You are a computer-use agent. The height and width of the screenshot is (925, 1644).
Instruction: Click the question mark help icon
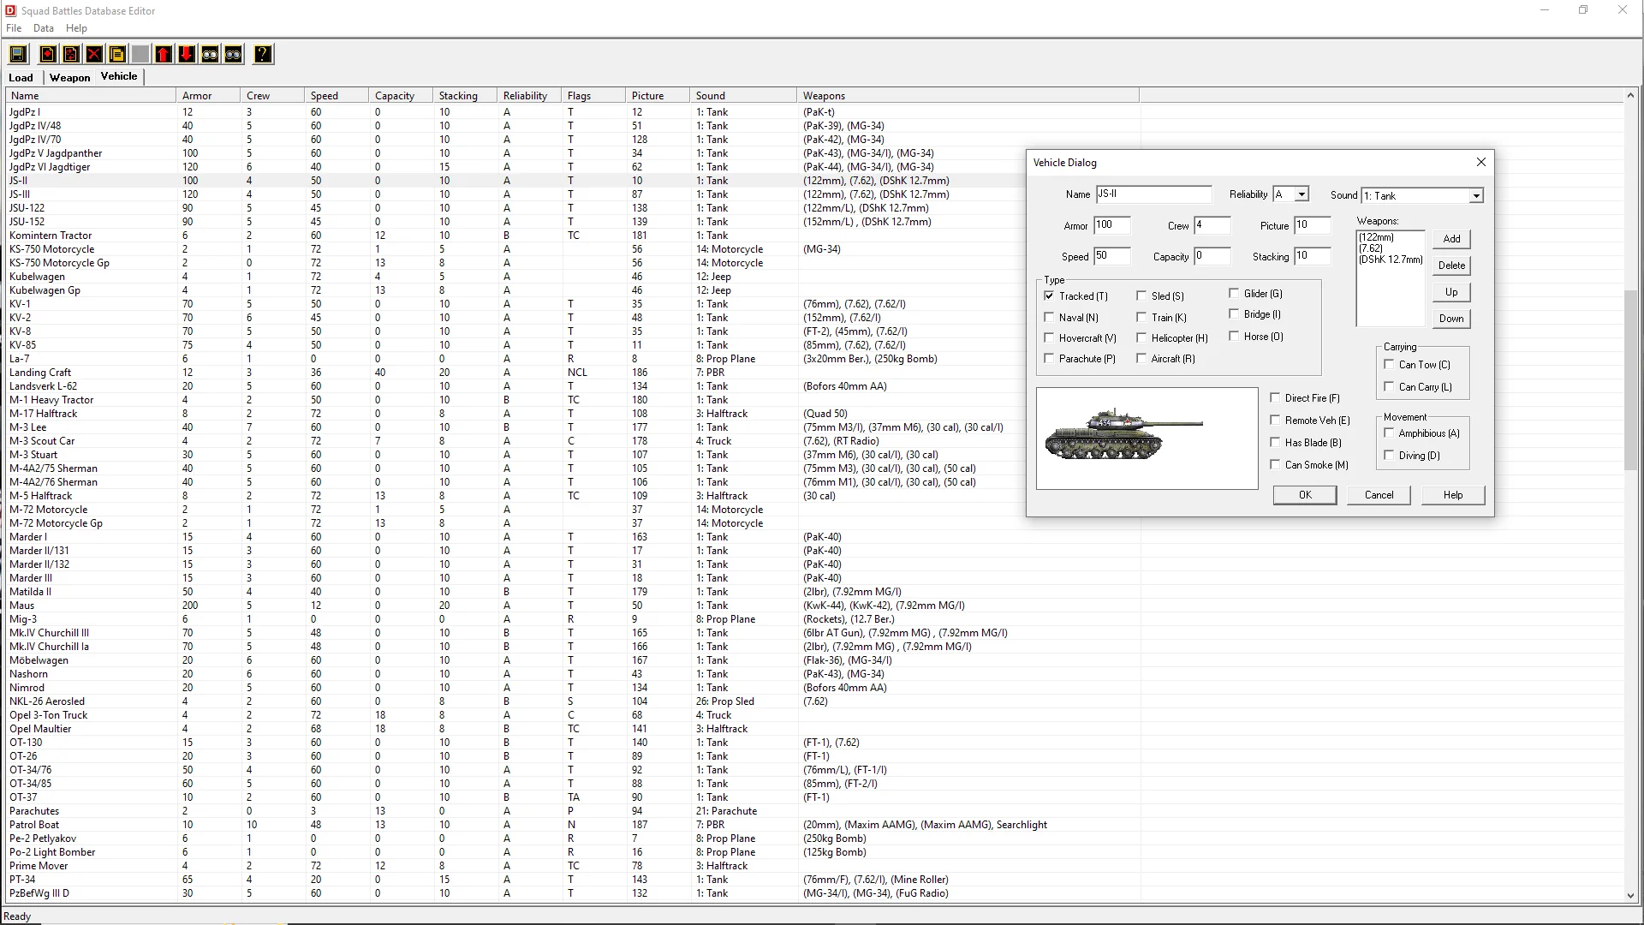263,55
